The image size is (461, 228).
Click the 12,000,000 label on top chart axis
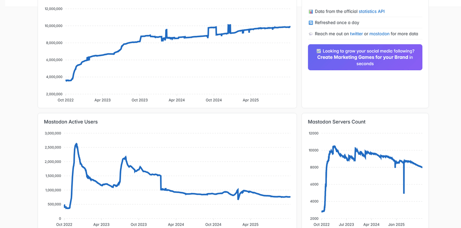(x=54, y=9)
